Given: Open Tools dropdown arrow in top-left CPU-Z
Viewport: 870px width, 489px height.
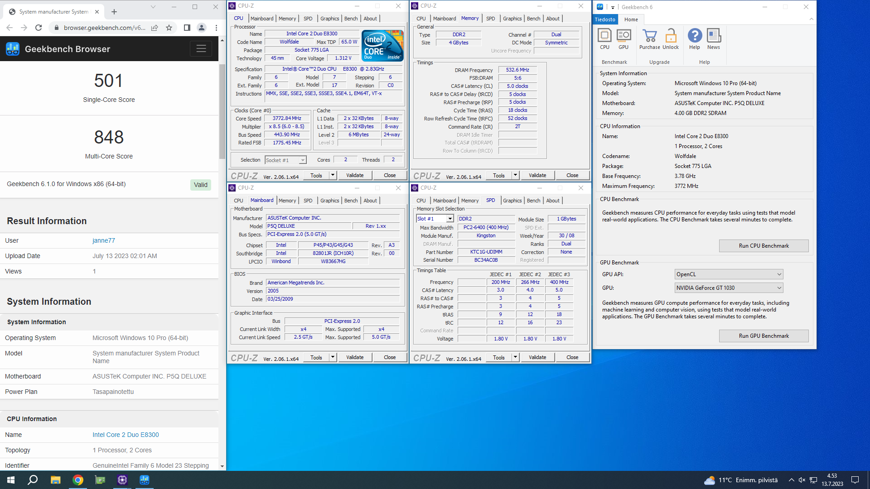Looking at the screenshot, I should point(333,175).
